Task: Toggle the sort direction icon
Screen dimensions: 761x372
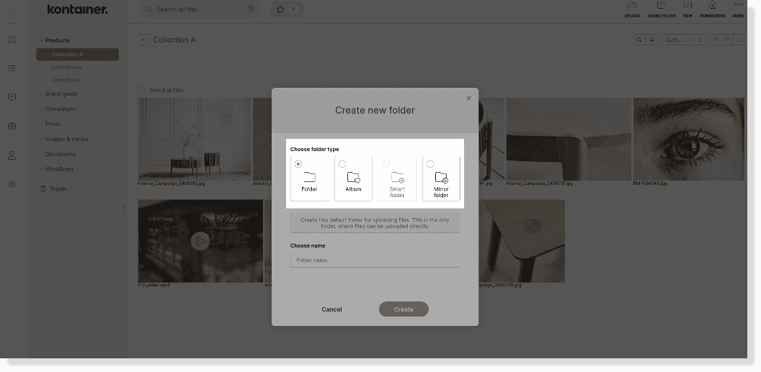Action: point(700,40)
